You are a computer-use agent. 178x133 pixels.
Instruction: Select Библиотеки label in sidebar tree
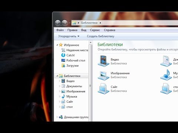[72, 76]
